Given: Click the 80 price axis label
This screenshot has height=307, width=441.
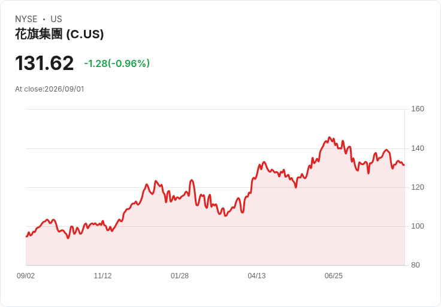Looking at the screenshot, I should point(415,265).
